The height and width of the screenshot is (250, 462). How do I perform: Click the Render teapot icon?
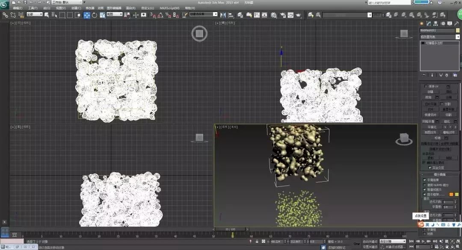(298, 15)
